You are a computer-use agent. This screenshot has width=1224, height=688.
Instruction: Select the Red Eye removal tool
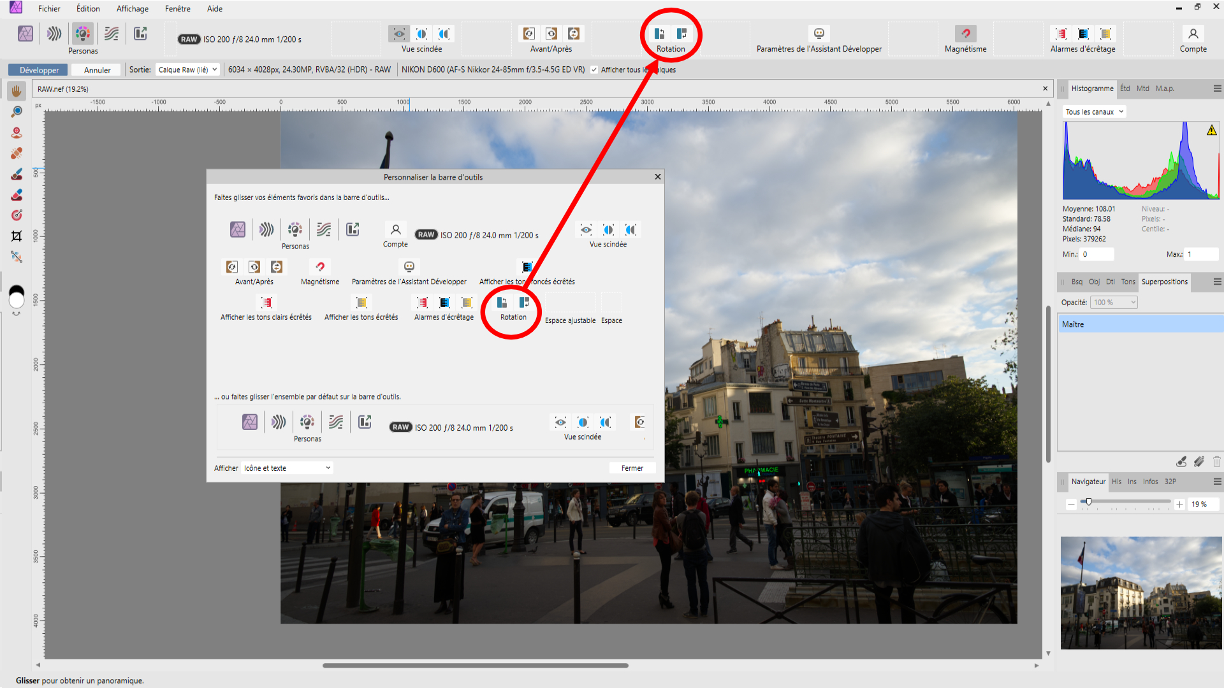pos(17,133)
